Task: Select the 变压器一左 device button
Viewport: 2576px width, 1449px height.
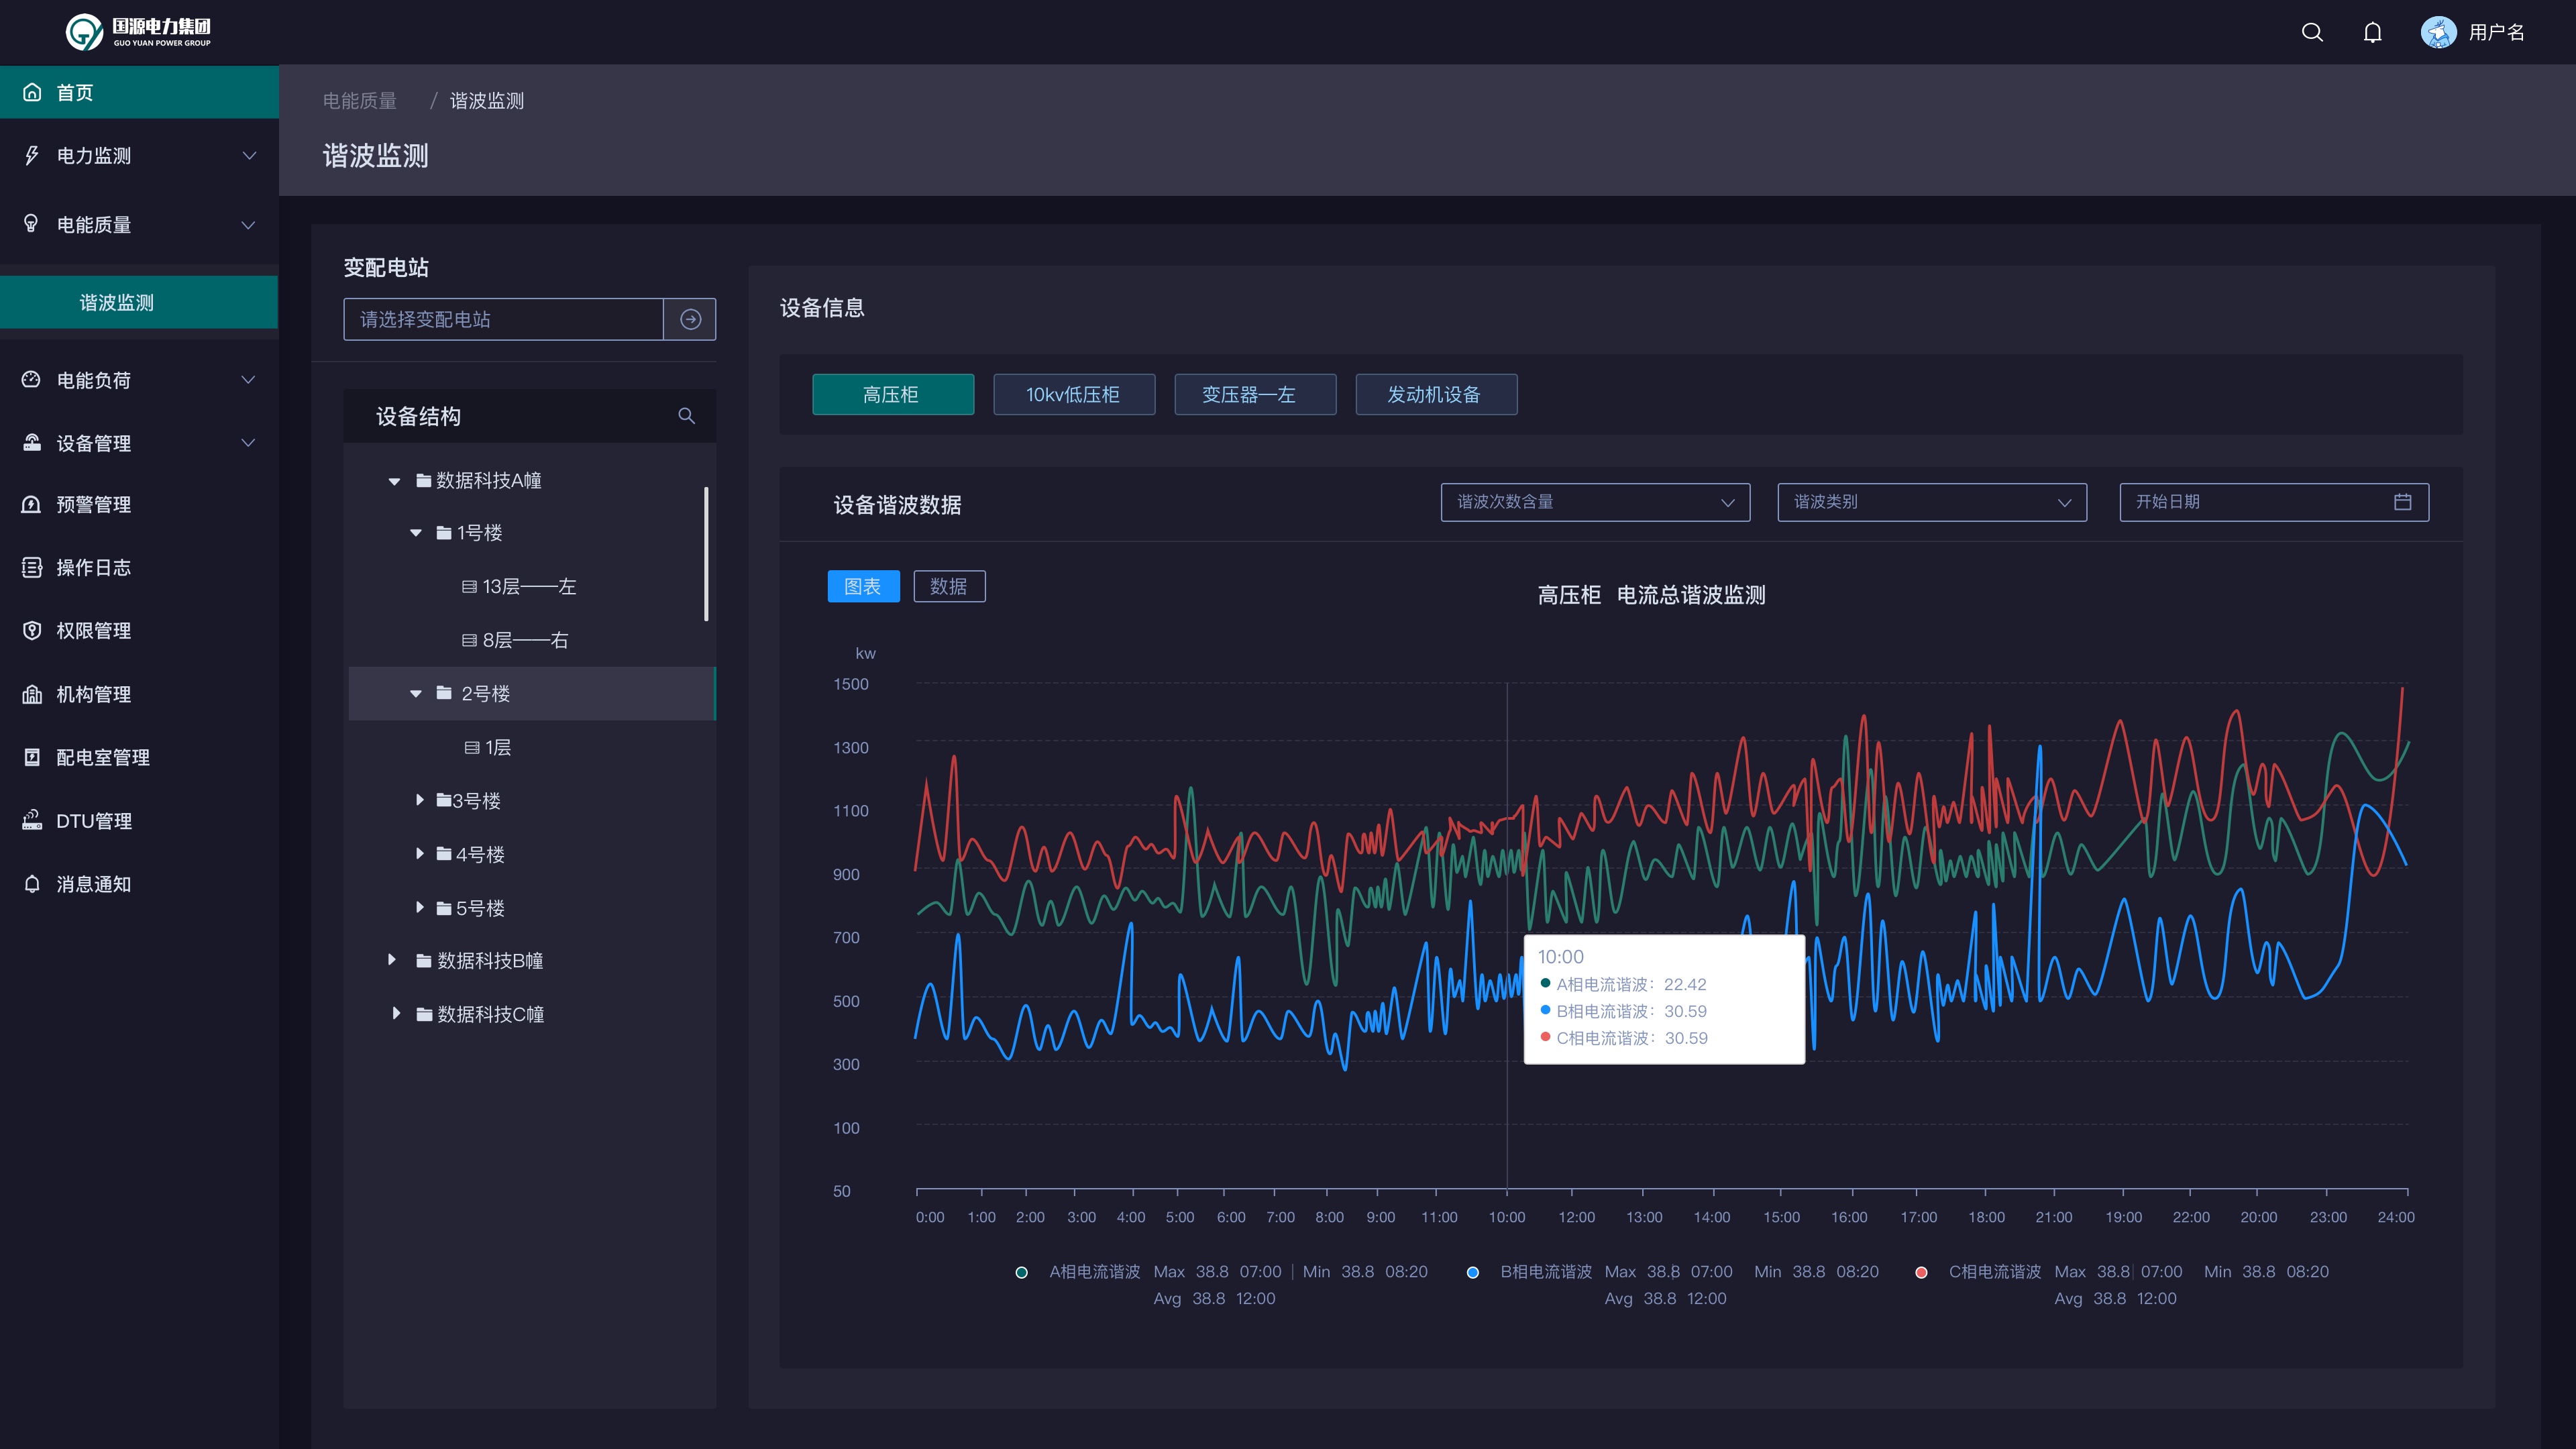Action: click(x=1255, y=394)
